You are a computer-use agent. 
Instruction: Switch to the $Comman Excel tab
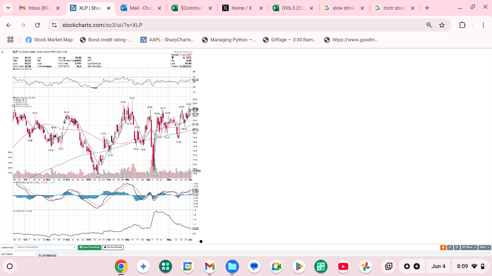click(x=192, y=8)
